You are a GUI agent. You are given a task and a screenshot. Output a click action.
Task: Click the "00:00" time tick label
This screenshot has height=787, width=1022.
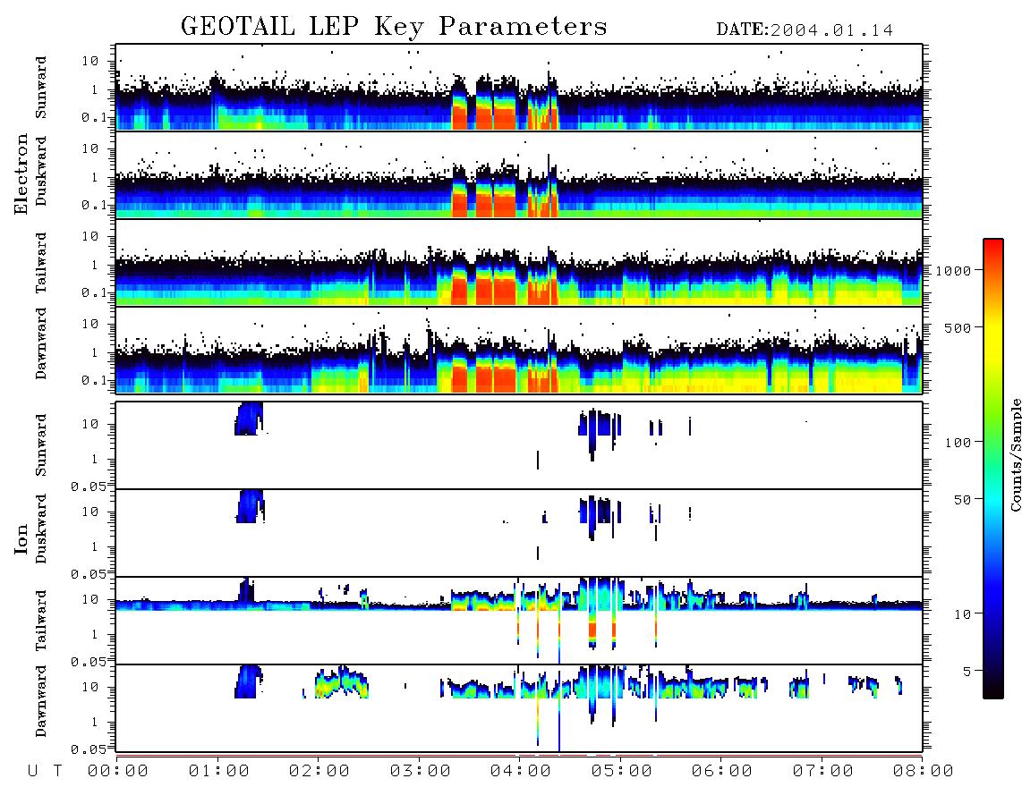point(118,771)
